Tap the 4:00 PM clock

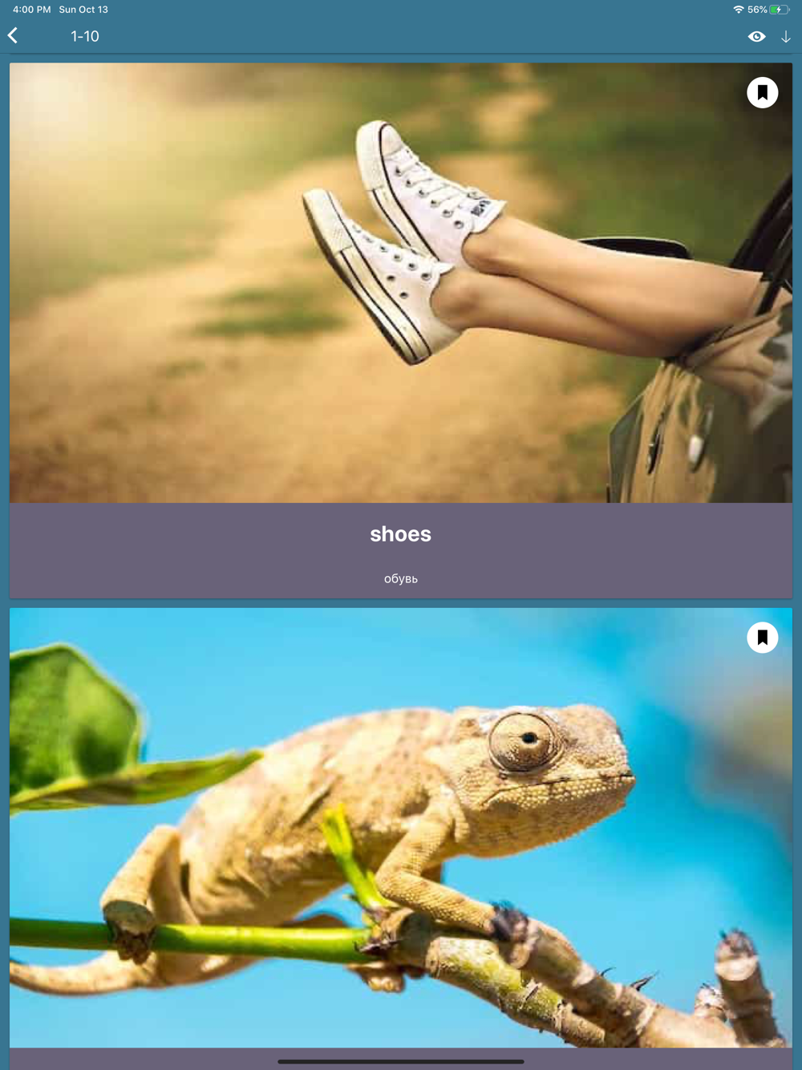32,10
